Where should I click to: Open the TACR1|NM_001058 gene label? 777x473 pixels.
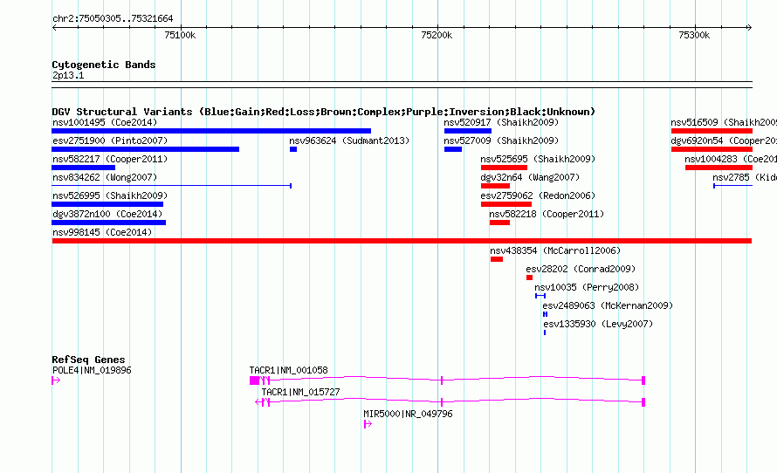coord(288,370)
